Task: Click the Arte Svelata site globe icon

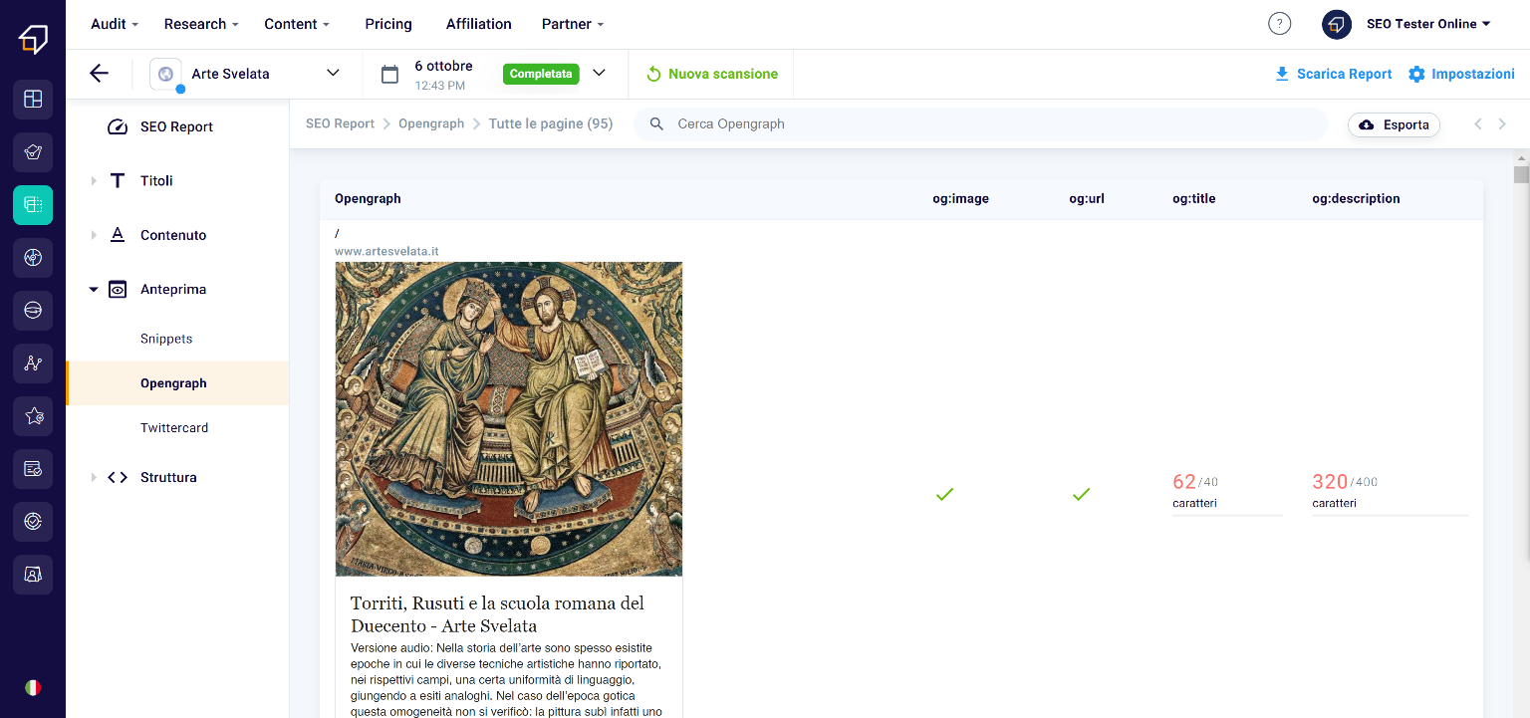Action: pos(165,74)
